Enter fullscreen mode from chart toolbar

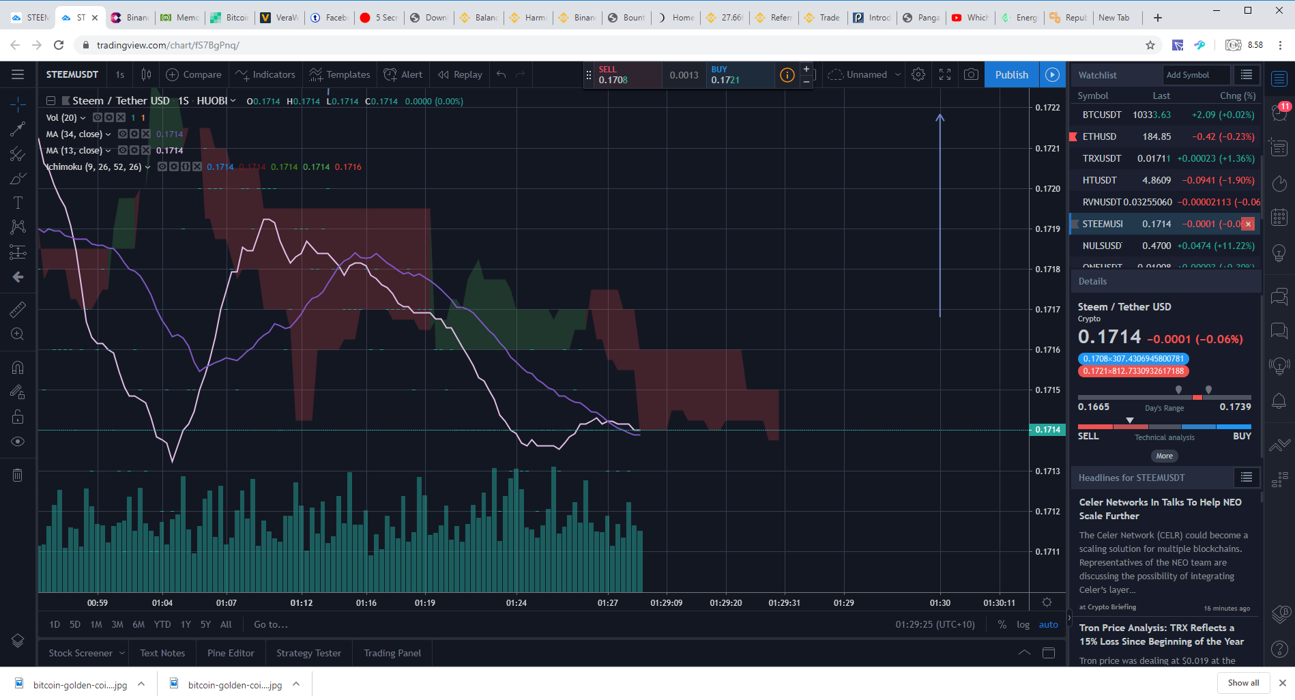[x=945, y=74]
